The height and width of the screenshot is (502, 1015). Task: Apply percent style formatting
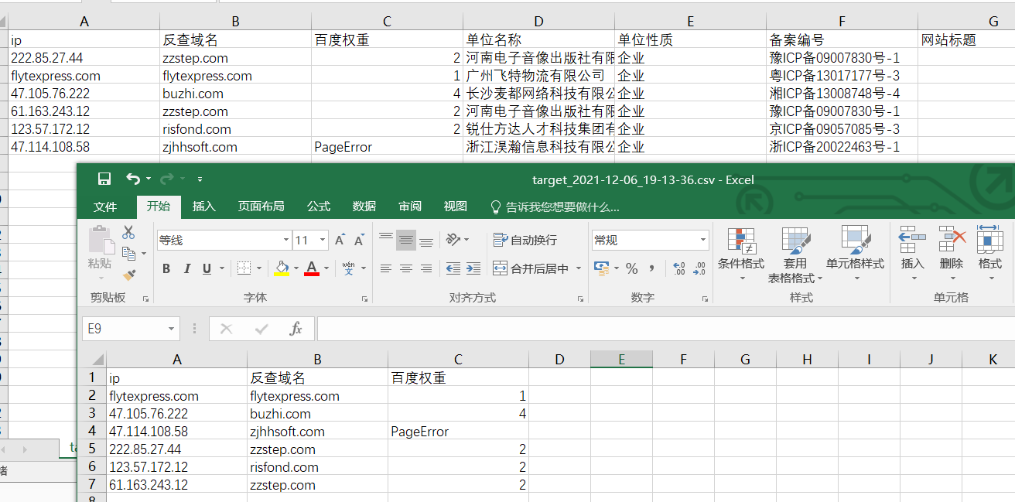[632, 268]
